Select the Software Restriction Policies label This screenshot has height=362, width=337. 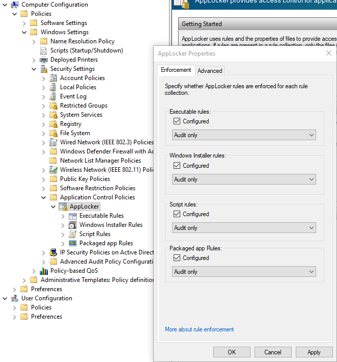point(98,188)
